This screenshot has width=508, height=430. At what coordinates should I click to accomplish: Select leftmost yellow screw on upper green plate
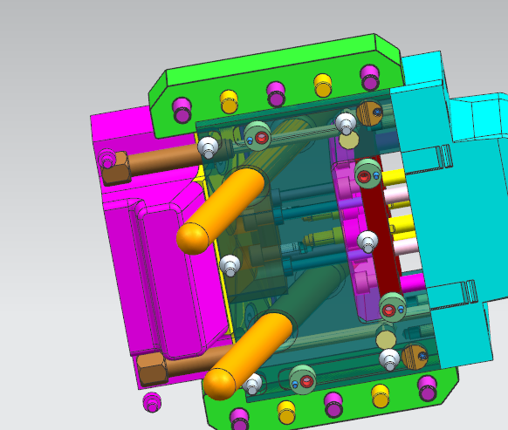click(x=229, y=102)
